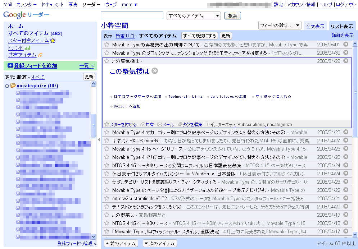The image size is (358, 249).
Task: Click the arrow icon beside the large 'この蜃気楼は' title
Action: coord(155,71)
